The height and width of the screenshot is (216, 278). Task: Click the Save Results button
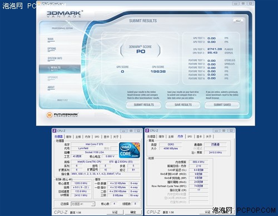point(183,105)
